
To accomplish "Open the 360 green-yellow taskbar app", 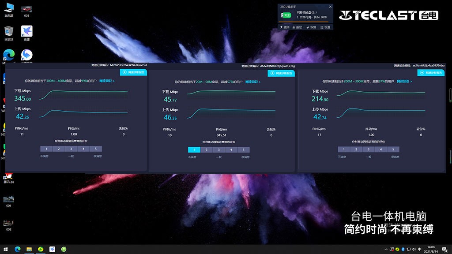I will [41, 249].
